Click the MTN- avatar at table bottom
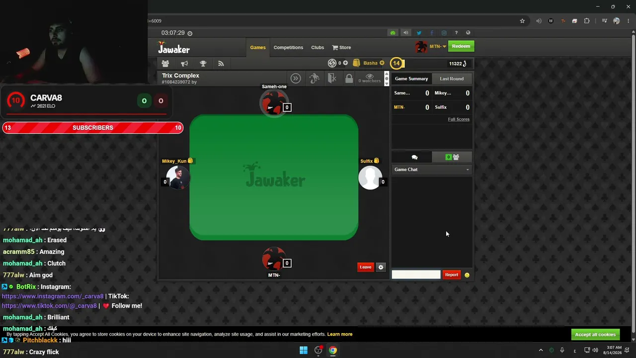This screenshot has width=636, height=358. tap(274, 259)
